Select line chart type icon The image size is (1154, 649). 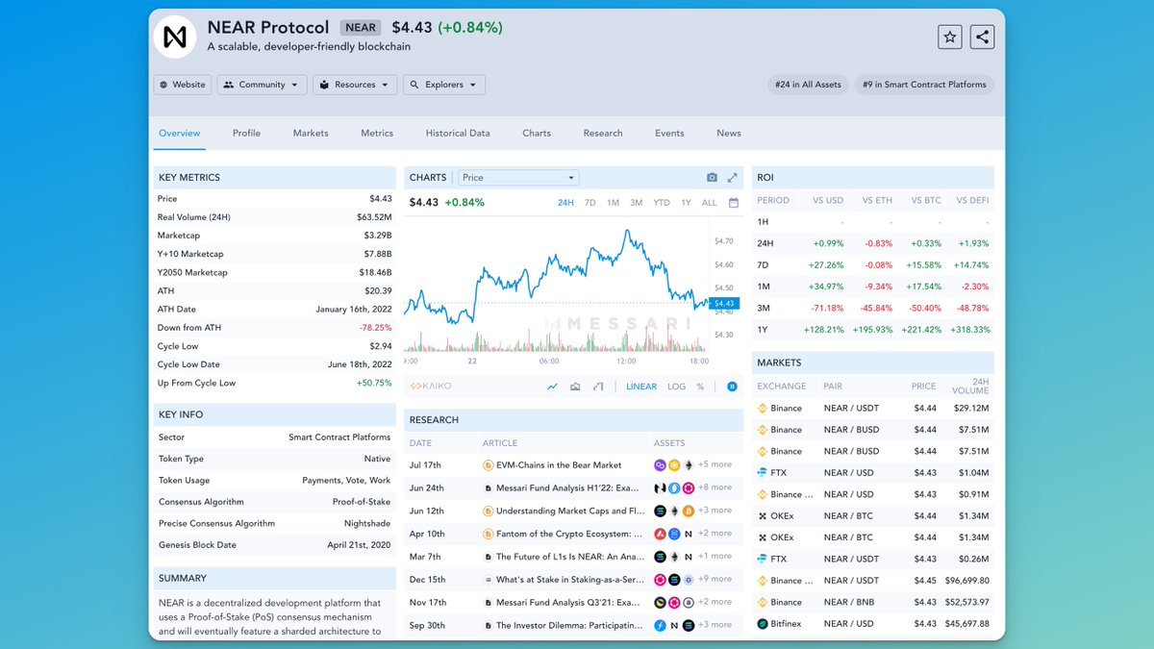[552, 387]
